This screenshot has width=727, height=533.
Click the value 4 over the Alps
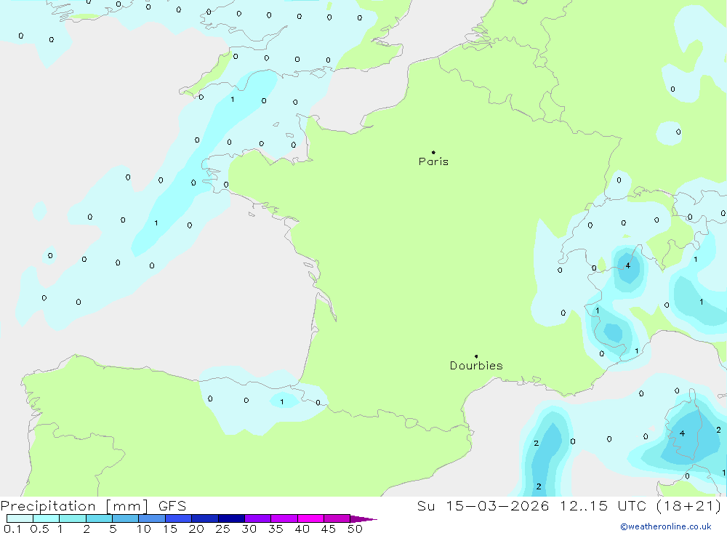pos(628,265)
